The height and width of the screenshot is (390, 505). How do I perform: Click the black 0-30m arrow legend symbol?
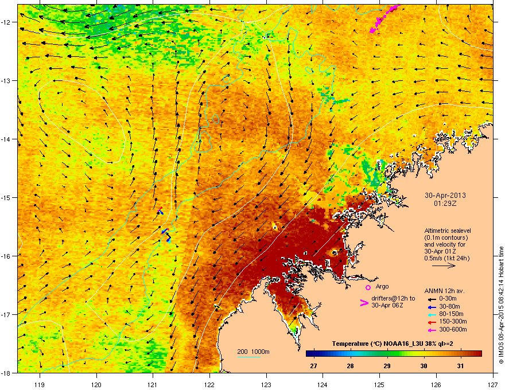pyautogui.click(x=432, y=299)
